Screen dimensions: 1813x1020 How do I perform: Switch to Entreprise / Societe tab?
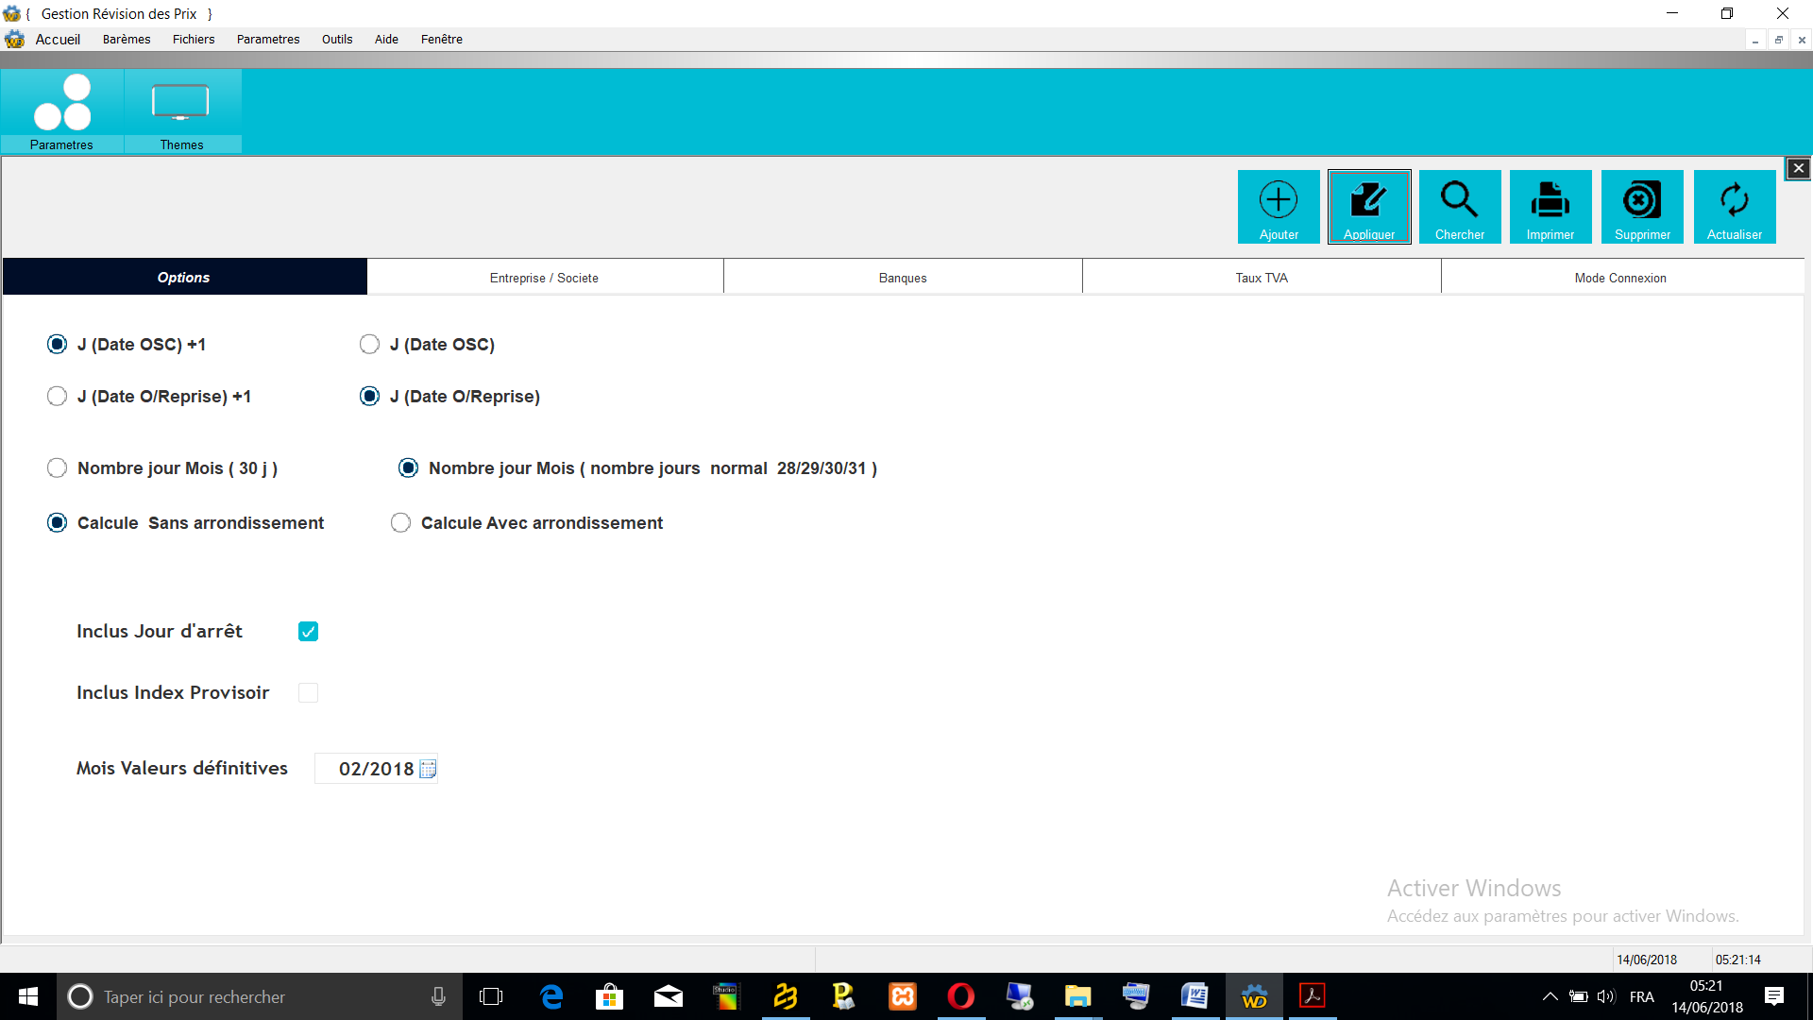tap(544, 278)
